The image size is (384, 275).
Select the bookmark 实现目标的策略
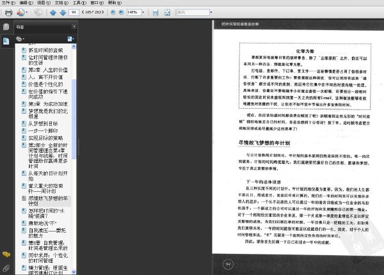click(45, 138)
